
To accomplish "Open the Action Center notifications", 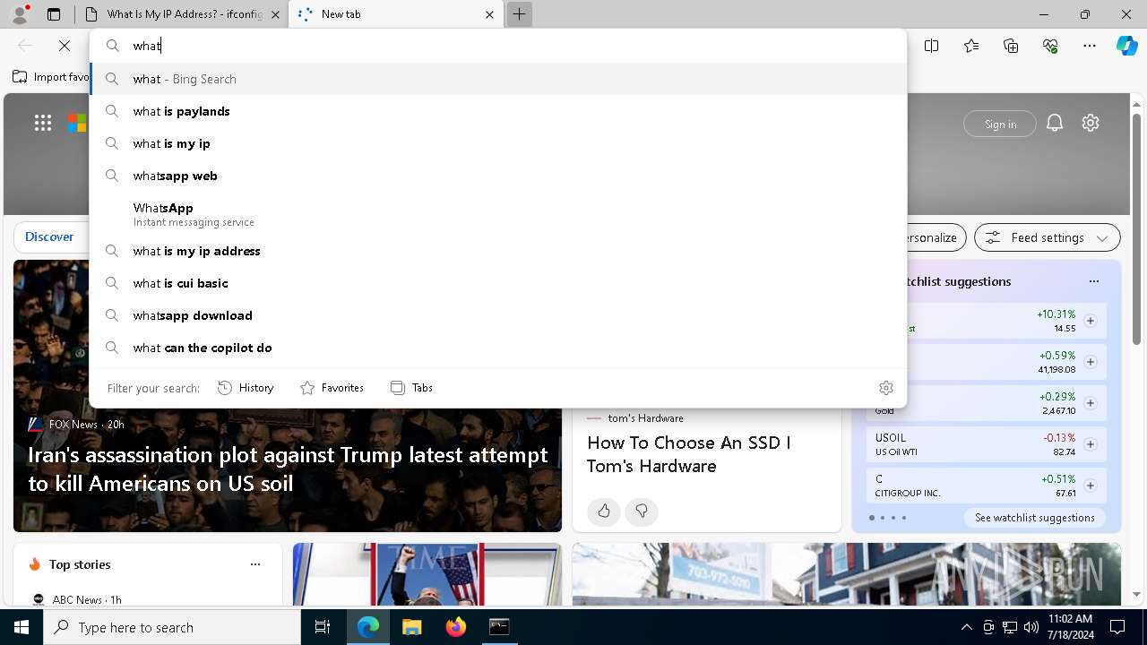I will pos(1117,627).
